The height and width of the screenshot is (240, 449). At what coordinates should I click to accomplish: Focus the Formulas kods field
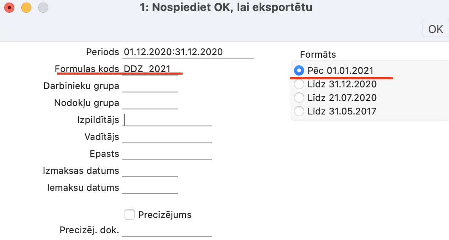click(150, 69)
